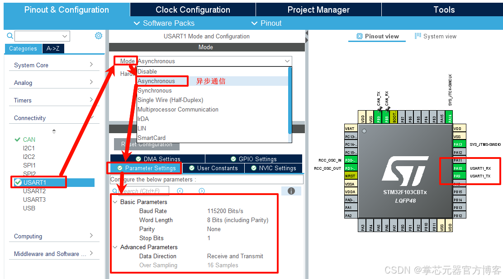Image resolution: width=503 pixels, height=279 pixels.
Task: Choose IrDA in mode list
Action: pos(213,119)
